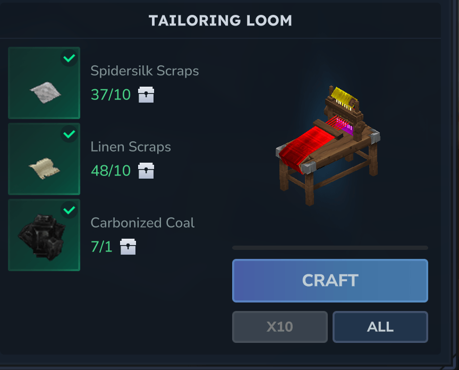
Task: Click green checkmark on Spidersilk Scraps
Action: pyautogui.click(x=69, y=58)
